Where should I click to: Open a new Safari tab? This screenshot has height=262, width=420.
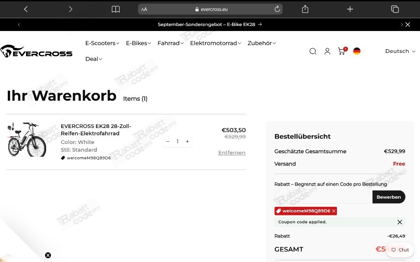[350, 9]
